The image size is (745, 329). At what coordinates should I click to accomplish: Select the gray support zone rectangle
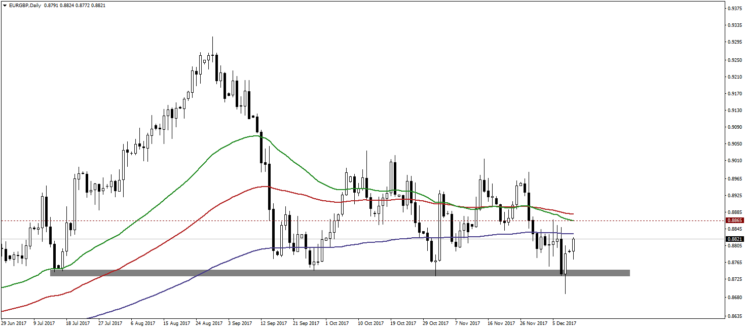coord(340,273)
